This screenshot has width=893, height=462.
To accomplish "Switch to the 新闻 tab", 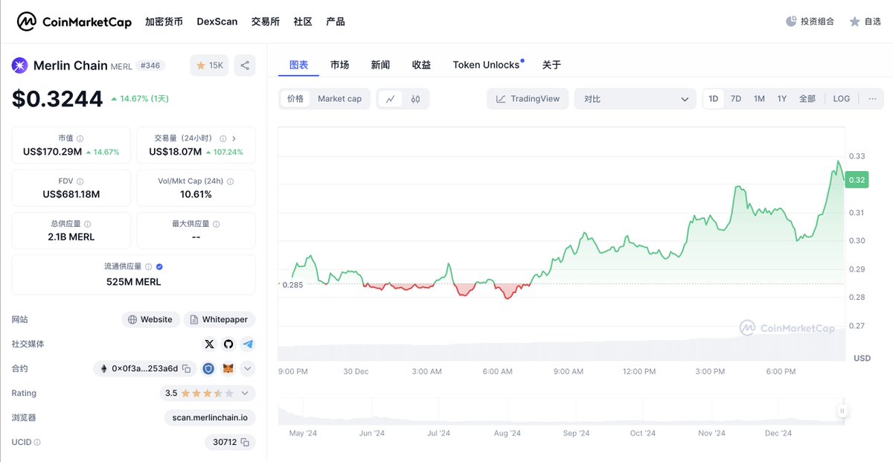I will point(380,65).
